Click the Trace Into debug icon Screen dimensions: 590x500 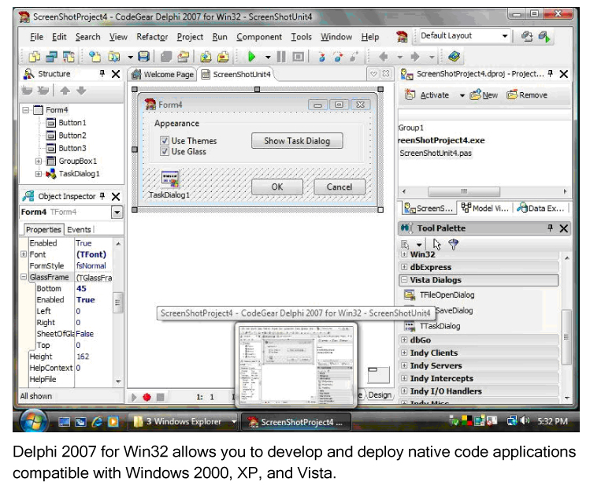click(x=321, y=57)
